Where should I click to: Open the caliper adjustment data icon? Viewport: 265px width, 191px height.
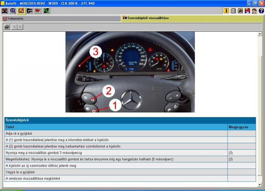pos(29,11)
